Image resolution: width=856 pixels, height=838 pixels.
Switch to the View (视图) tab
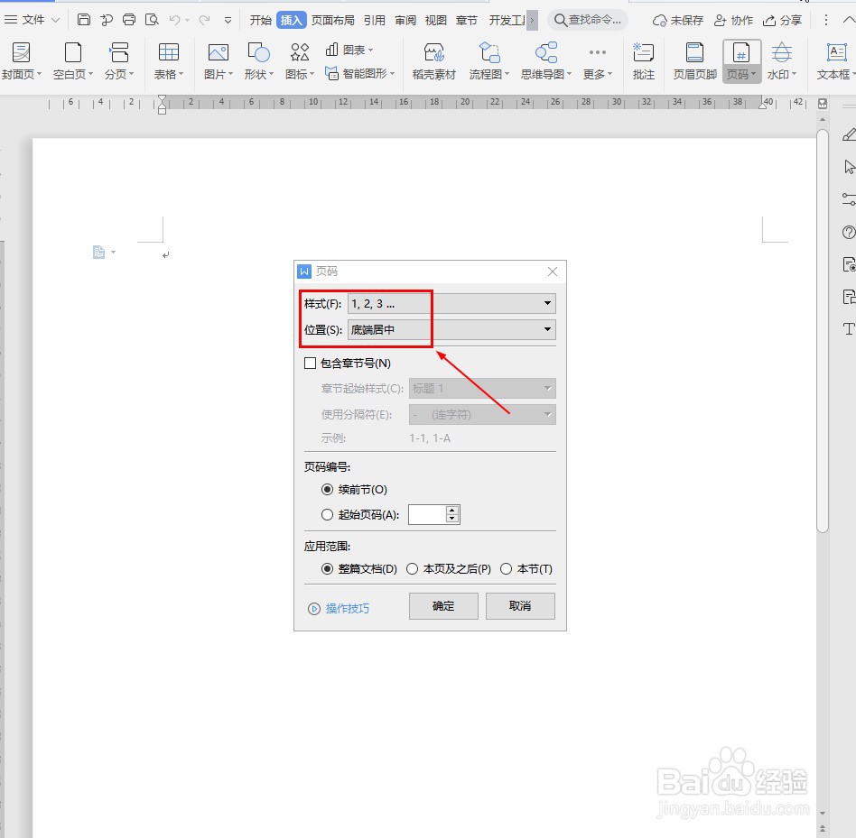[435, 20]
